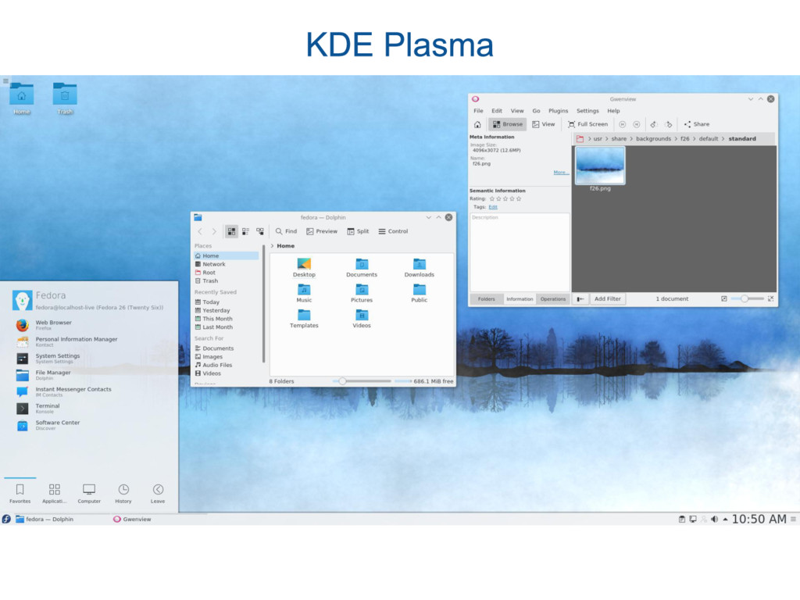This screenshot has width=800, height=600.
Task: Click volume icon in system tray
Action: tap(714, 520)
